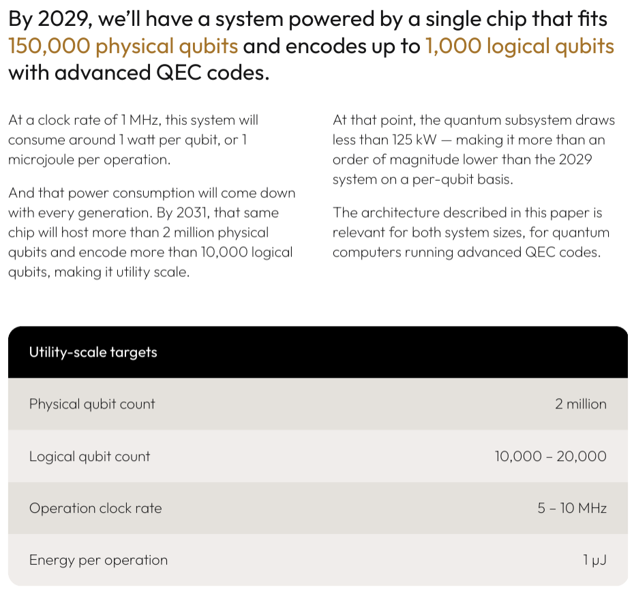
Task: Click the highlighted '1,000 logical qubits' text
Action: (519, 46)
